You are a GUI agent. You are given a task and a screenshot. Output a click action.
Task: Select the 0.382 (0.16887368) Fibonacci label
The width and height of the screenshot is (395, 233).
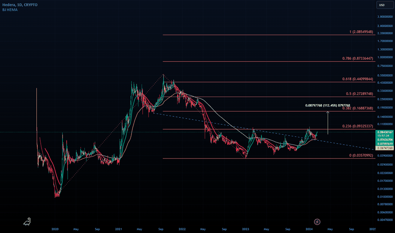click(x=357, y=108)
